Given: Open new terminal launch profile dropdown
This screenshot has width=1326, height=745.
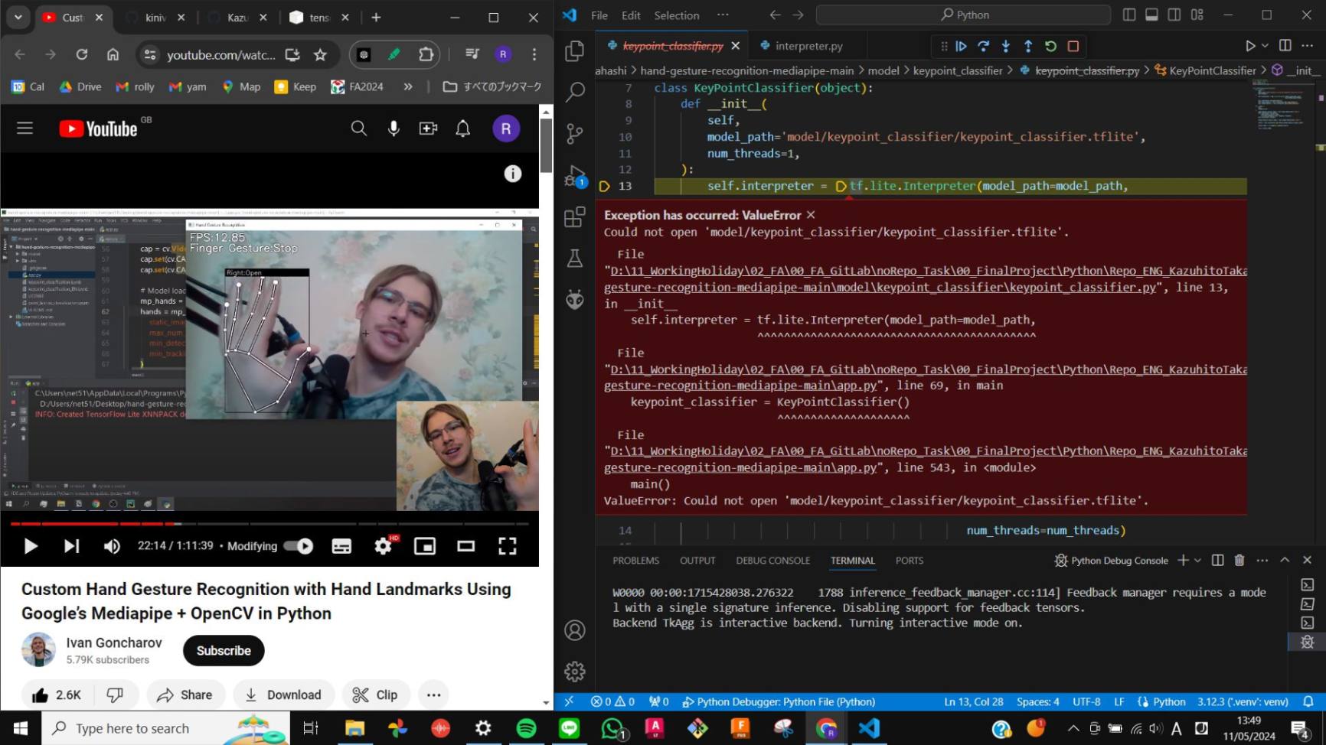Looking at the screenshot, I should point(1198,561).
